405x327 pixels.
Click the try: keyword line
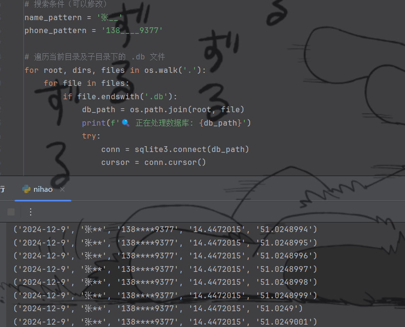tap(91, 136)
